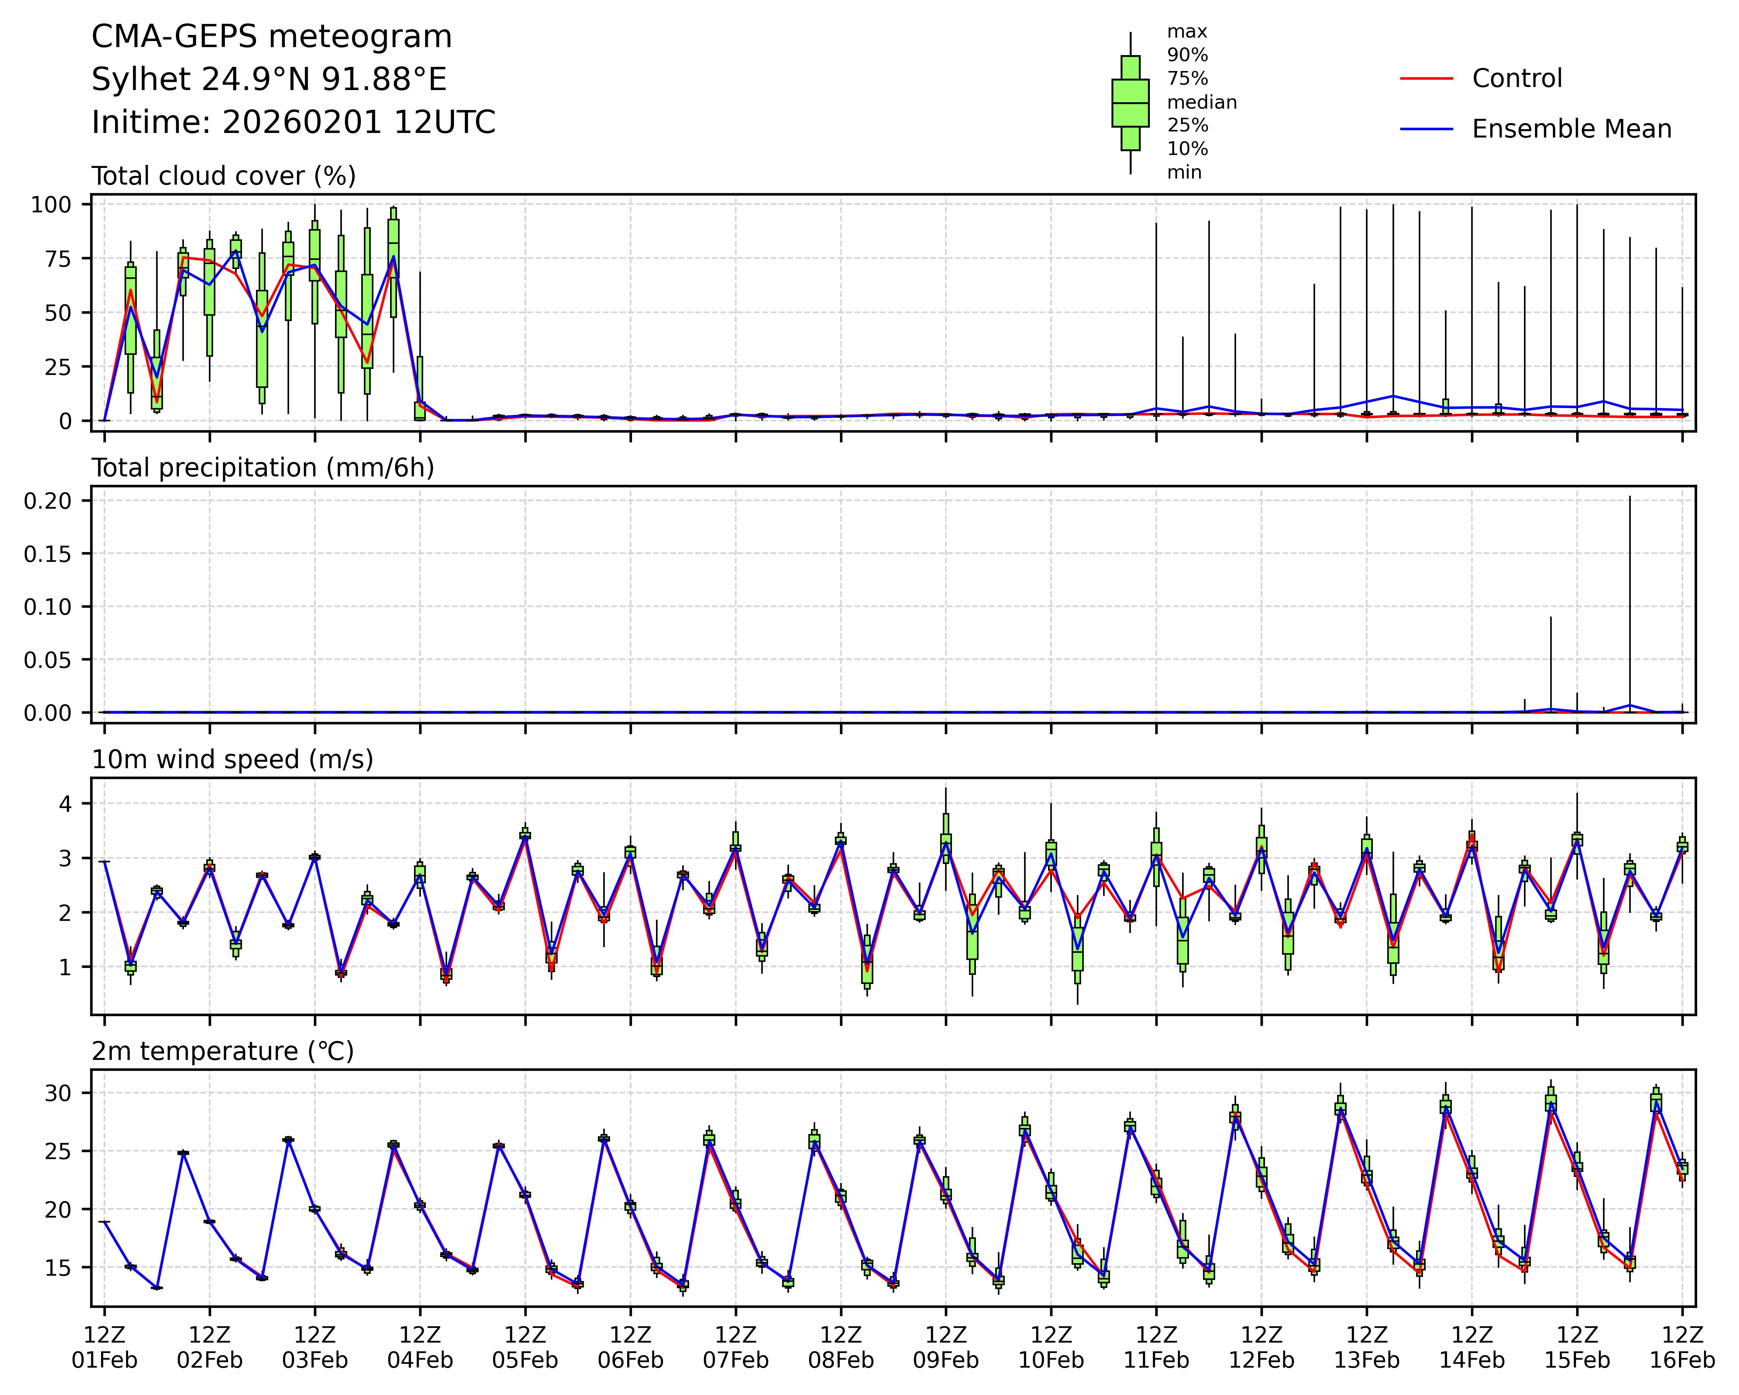
Task: Click the 12Z 13Feb x-axis label
Action: click(x=1366, y=1347)
